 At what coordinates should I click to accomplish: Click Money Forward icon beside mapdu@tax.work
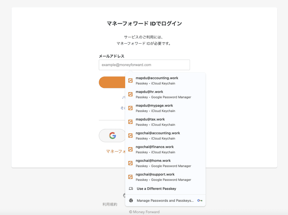click(130, 122)
